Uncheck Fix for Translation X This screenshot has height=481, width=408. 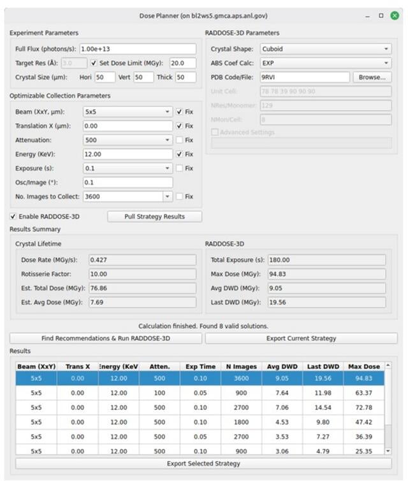pyautogui.click(x=179, y=126)
